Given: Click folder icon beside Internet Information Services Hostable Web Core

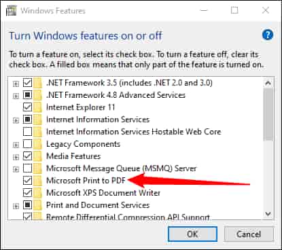Looking at the screenshot, I should point(37,131).
